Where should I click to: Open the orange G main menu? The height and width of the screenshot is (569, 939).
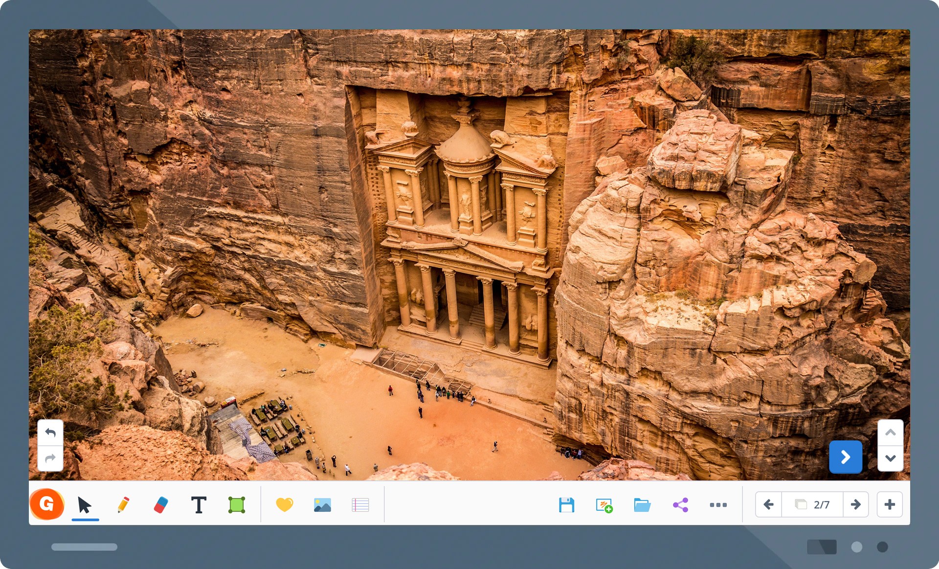[x=47, y=504]
